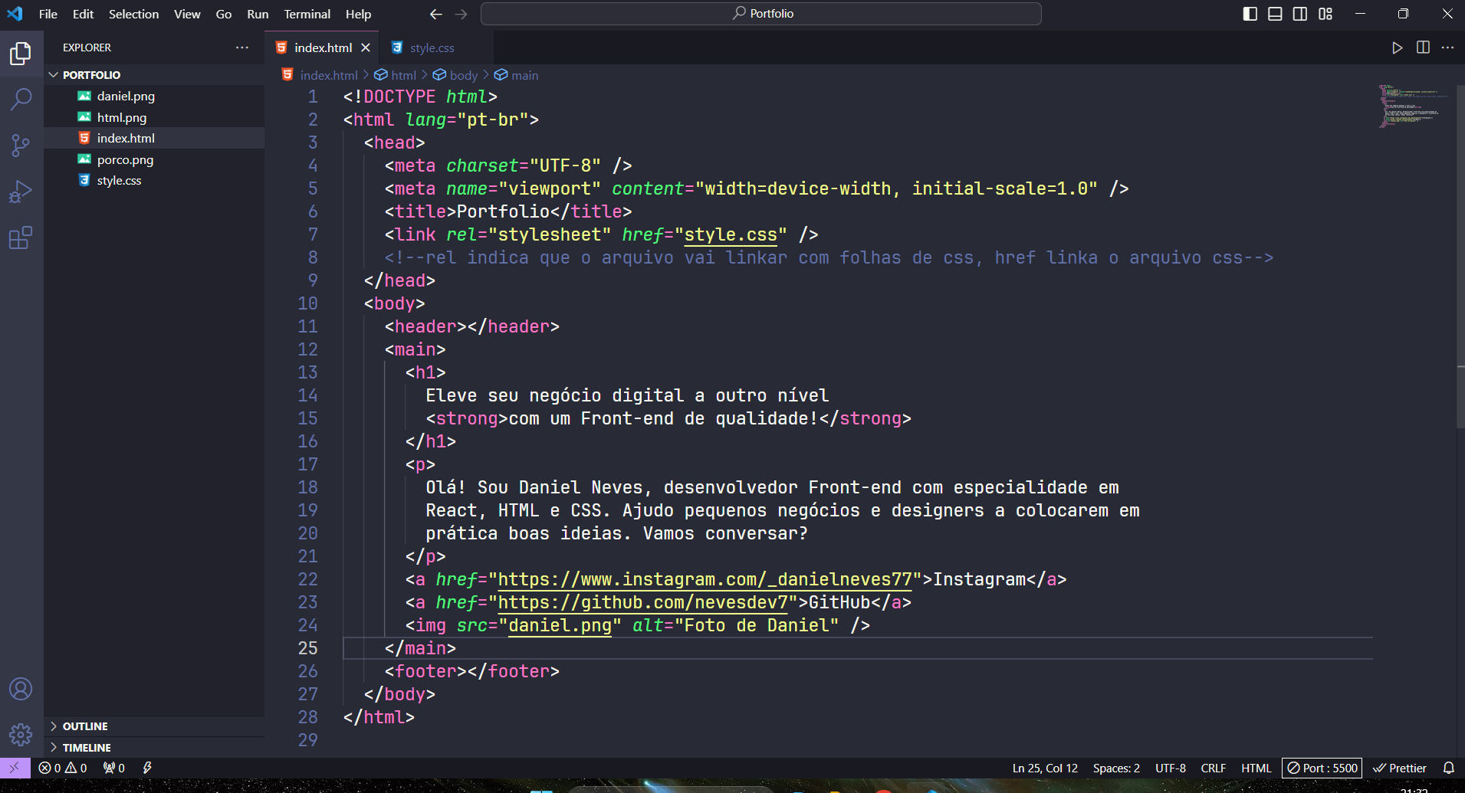Image resolution: width=1465 pixels, height=793 pixels.
Task: Open the View menu
Action: (x=187, y=14)
